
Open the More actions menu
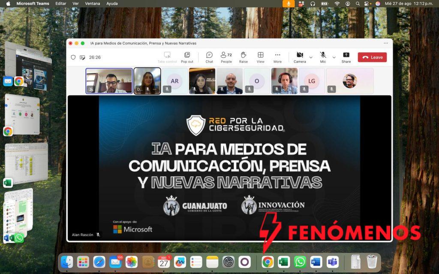tap(277, 57)
